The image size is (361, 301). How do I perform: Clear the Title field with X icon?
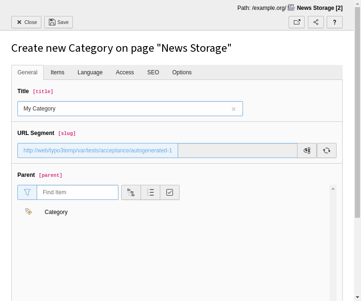233,109
